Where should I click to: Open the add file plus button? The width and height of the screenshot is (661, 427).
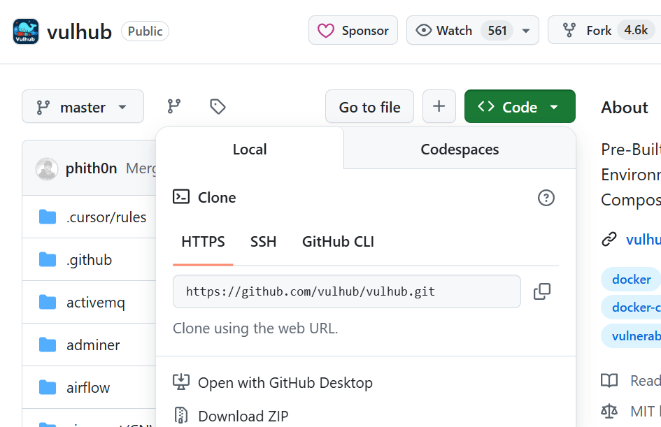click(439, 106)
